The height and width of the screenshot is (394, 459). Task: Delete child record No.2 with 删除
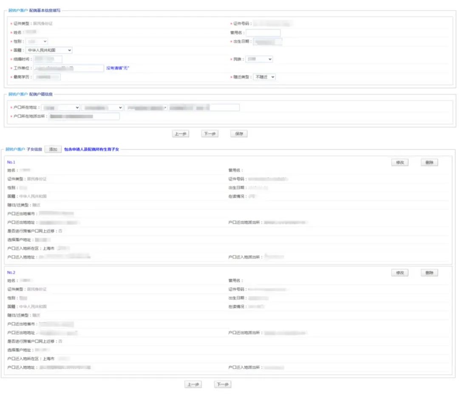(x=429, y=273)
